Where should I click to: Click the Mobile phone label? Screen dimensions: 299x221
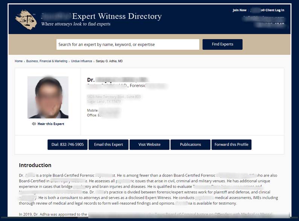pyautogui.click(x=93, y=110)
